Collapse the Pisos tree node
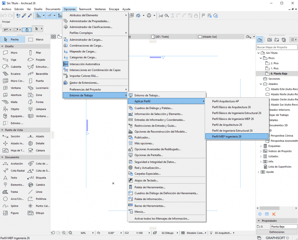Screen dimensions: 298x240 click(261, 58)
